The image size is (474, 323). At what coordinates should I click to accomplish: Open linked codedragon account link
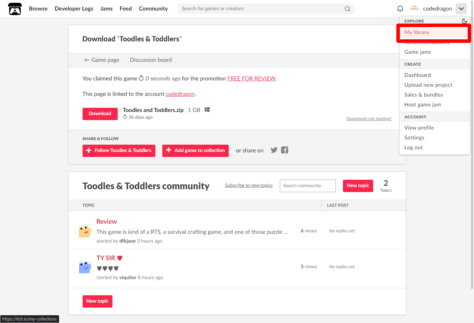coord(180,94)
